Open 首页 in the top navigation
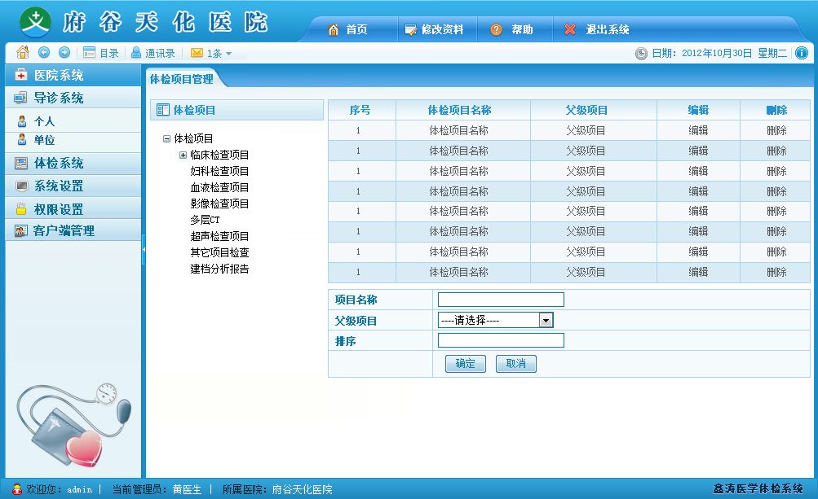 click(x=356, y=29)
